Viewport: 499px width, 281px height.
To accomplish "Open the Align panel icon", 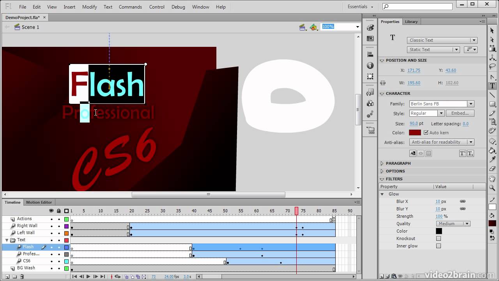I will [x=370, y=55].
